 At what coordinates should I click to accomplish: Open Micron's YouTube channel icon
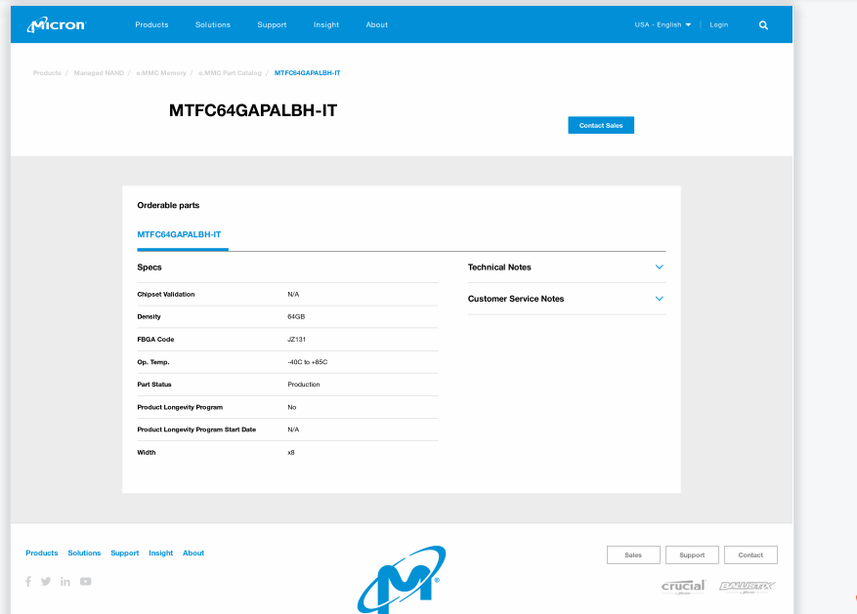86,581
